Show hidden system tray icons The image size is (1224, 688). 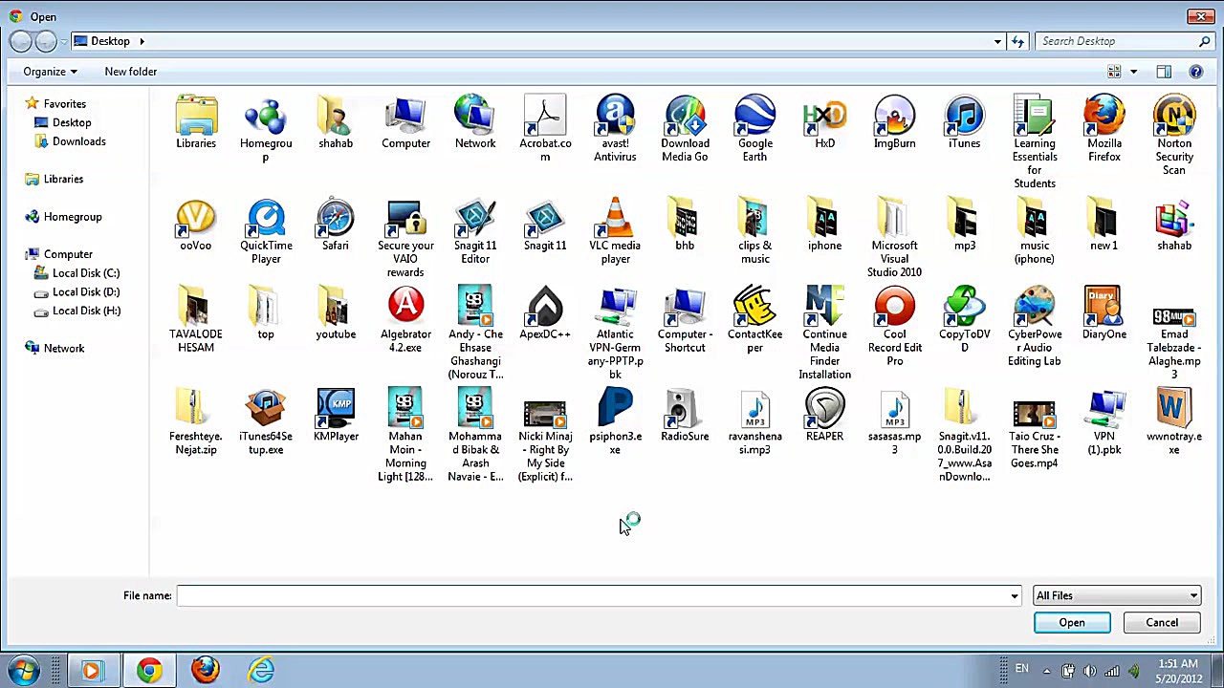[x=1046, y=671]
